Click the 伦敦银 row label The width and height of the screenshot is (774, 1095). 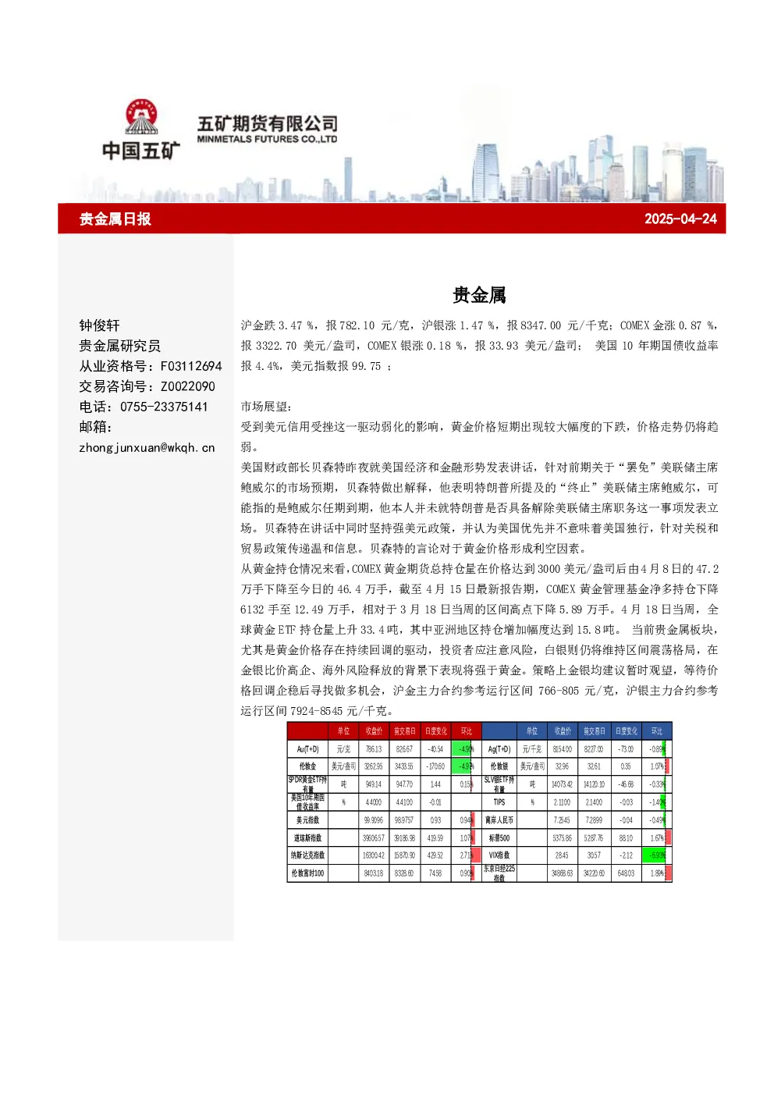pyautogui.click(x=499, y=766)
